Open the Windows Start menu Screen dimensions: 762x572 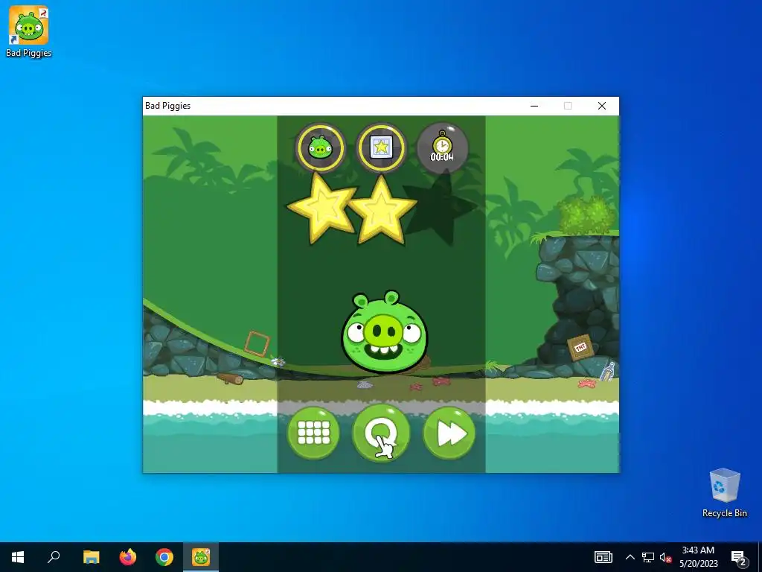[18, 557]
